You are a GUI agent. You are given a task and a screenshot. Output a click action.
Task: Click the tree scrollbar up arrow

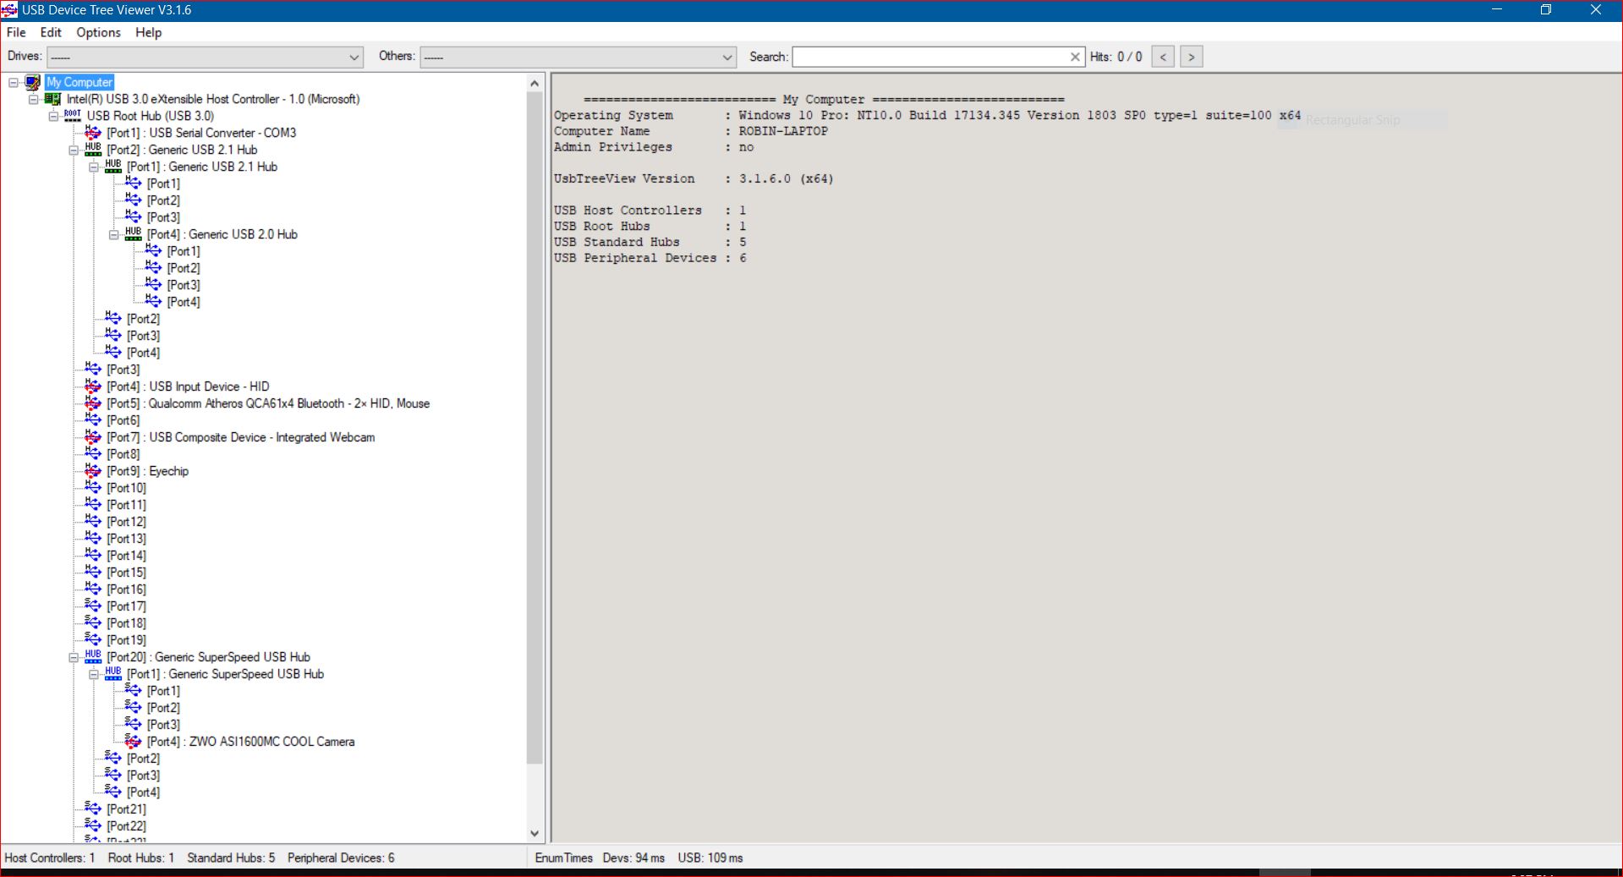click(x=535, y=83)
